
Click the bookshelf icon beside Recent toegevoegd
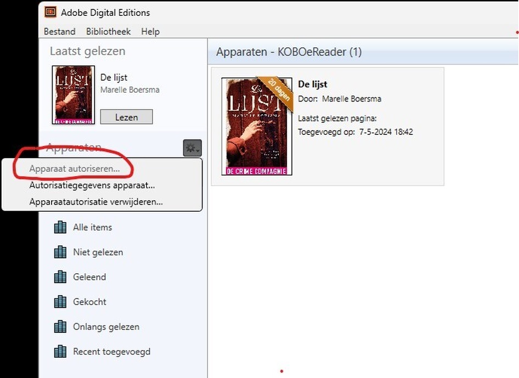tap(60, 352)
